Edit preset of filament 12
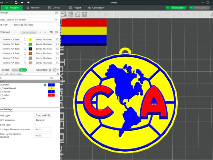 coord(57,63)
